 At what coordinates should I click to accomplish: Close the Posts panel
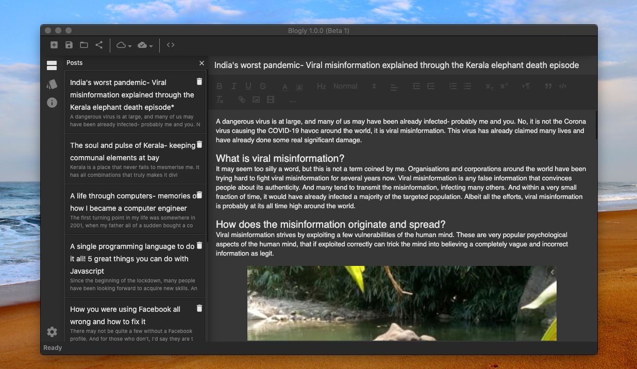click(x=202, y=63)
